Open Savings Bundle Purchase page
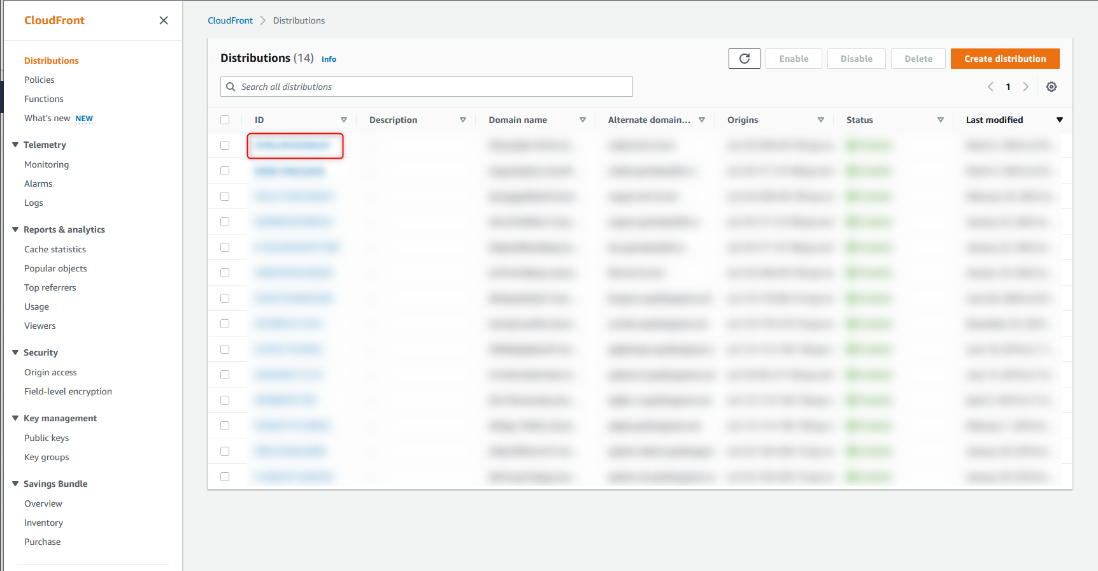The height and width of the screenshot is (571, 1098). pos(43,542)
